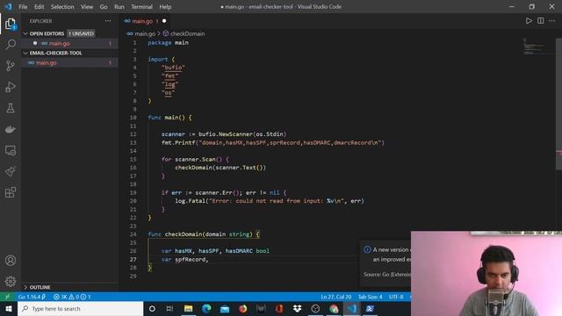Image resolution: width=562 pixels, height=316 pixels.
Task: Open the Terminal menu
Action: pyautogui.click(x=141, y=6)
